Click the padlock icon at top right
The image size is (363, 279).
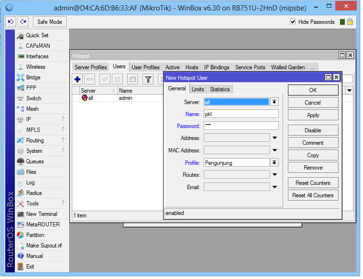(x=350, y=22)
